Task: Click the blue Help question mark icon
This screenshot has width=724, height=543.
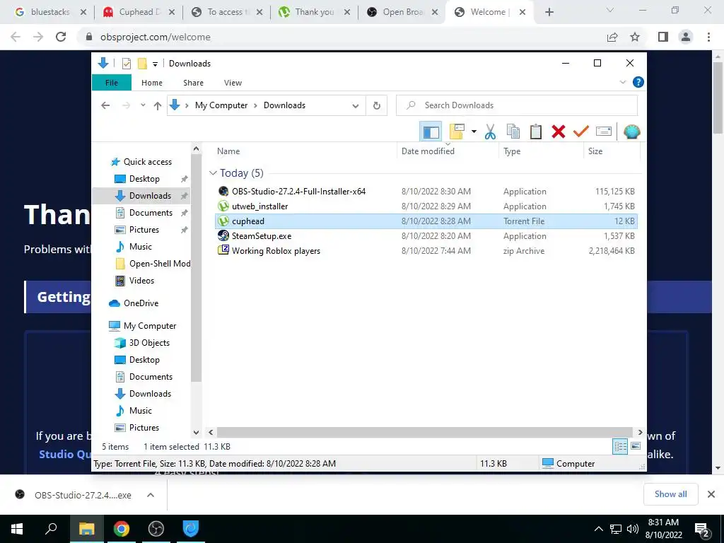Action: coord(638,82)
